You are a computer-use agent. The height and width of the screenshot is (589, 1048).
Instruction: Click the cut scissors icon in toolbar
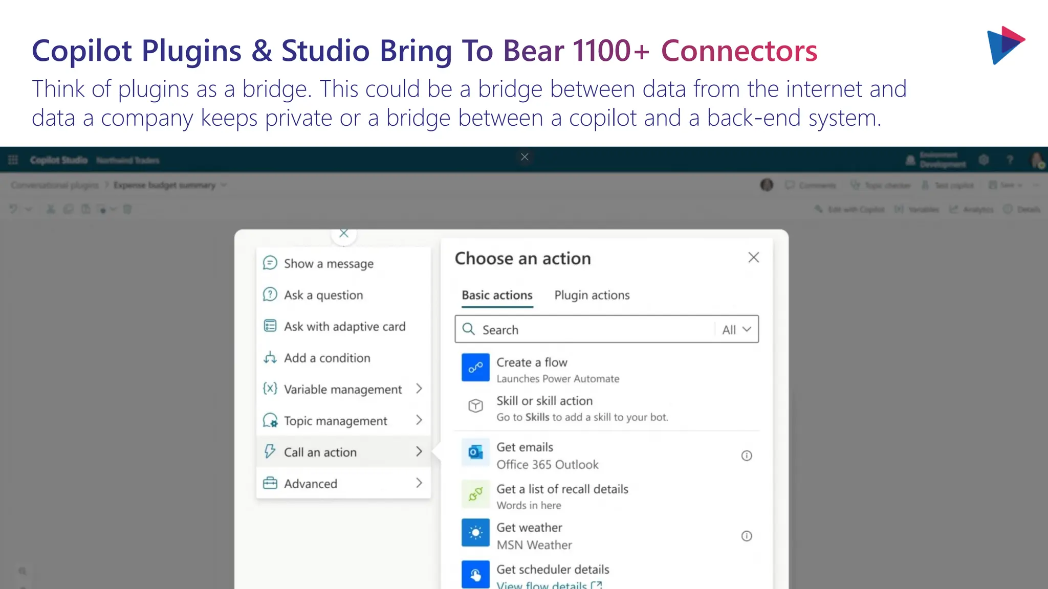[51, 209]
